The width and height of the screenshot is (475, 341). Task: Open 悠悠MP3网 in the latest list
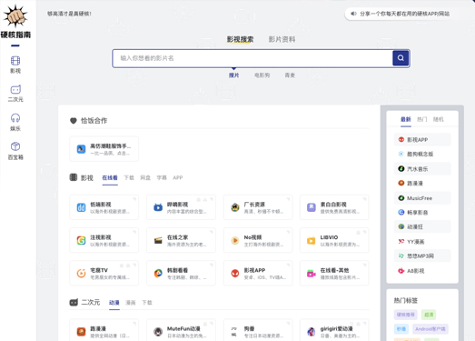[422, 256]
